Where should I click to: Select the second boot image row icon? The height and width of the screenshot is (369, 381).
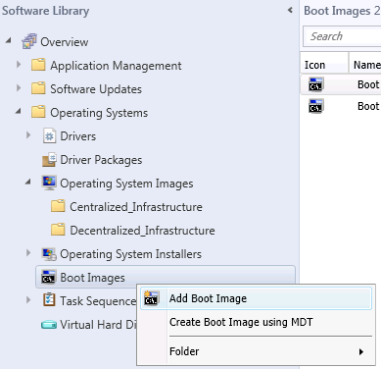(316, 106)
